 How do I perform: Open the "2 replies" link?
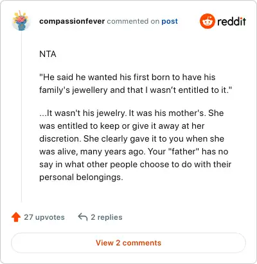107,217
